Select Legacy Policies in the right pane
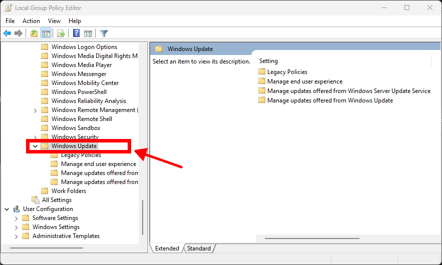Image resolution: width=442 pixels, height=265 pixels. 287,72
